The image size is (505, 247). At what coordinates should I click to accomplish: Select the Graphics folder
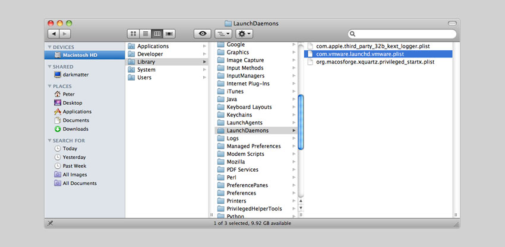coord(256,52)
